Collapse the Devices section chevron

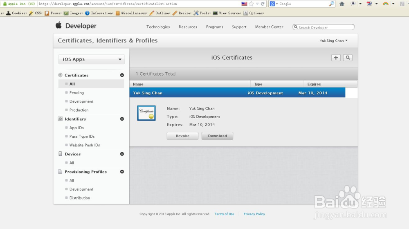(x=122, y=154)
